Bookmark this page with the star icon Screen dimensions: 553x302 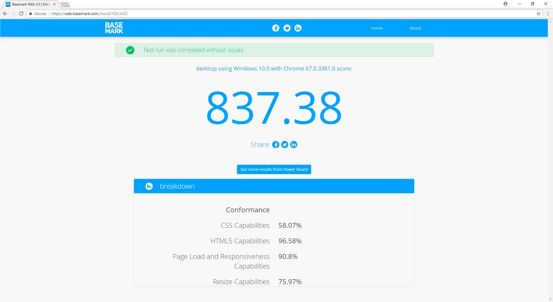click(x=538, y=14)
